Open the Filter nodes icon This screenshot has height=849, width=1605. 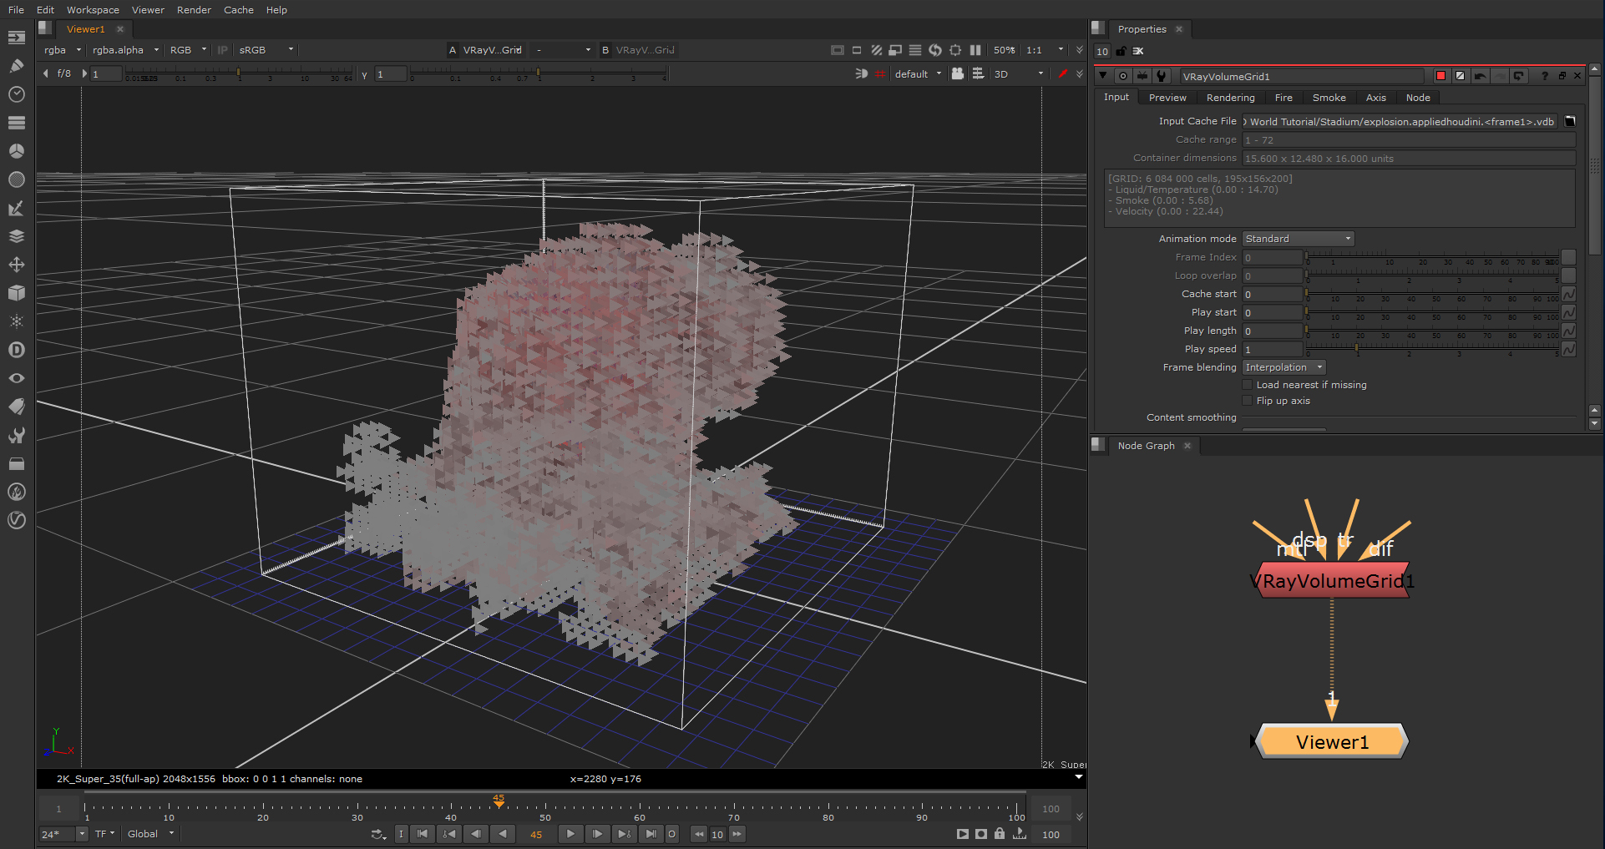point(16,179)
